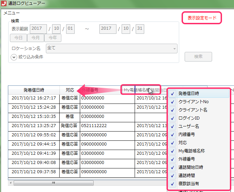This screenshot has height=192, width=234.
Task: Click the call log viewer app icon
Action: 5,4
